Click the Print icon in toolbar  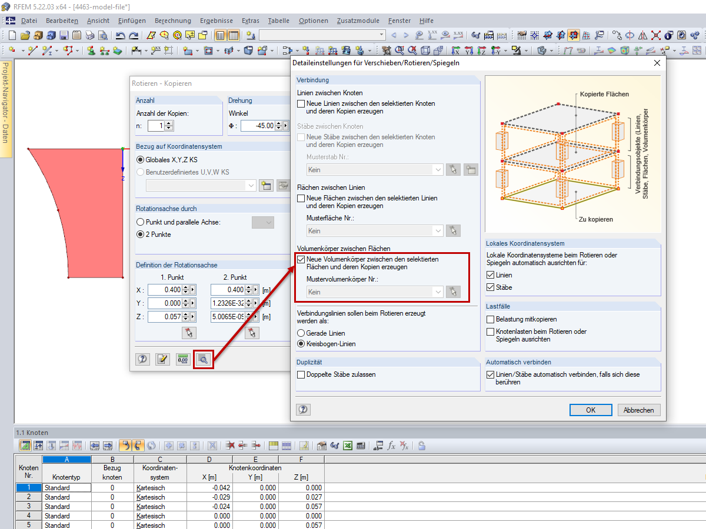click(89, 35)
